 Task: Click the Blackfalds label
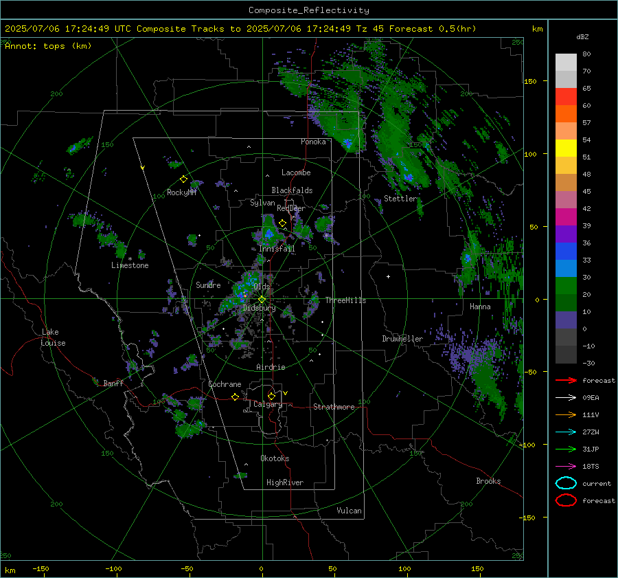tap(292, 190)
